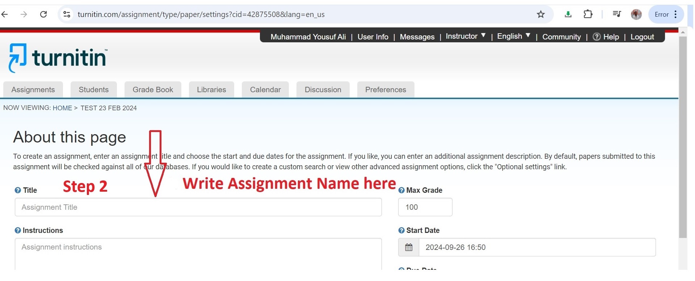Click the browser address bar URL
This screenshot has width=695, height=281.
(201, 14)
